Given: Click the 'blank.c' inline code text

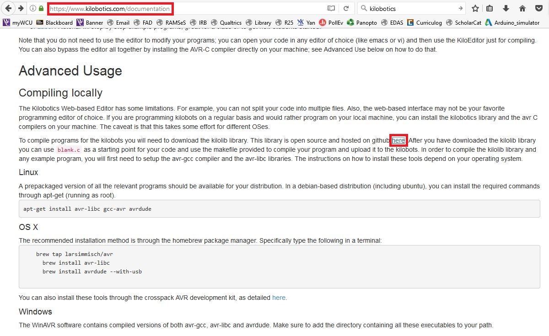Looking at the screenshot, I should pos(69,150).
